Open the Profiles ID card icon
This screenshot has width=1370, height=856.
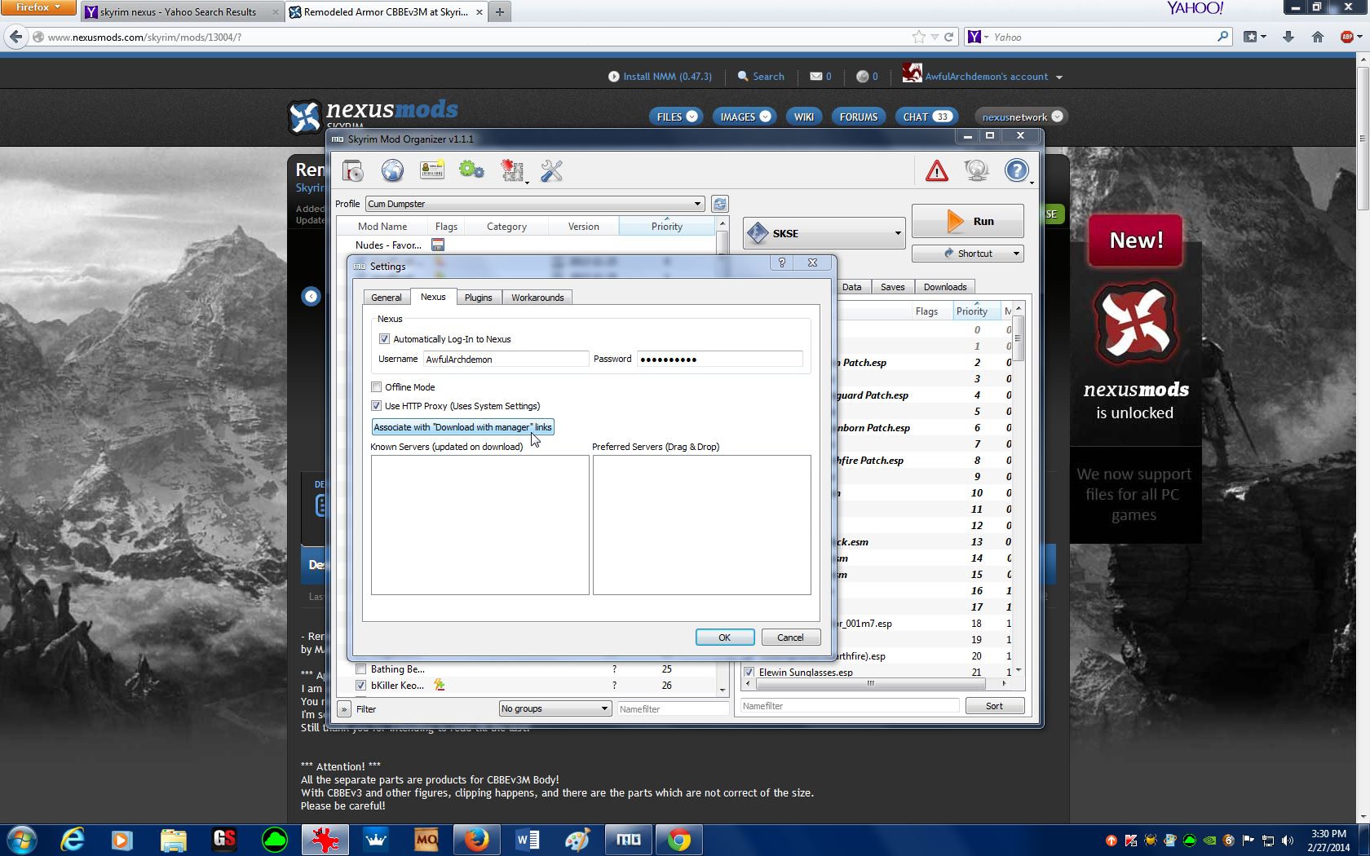(431, 170)
